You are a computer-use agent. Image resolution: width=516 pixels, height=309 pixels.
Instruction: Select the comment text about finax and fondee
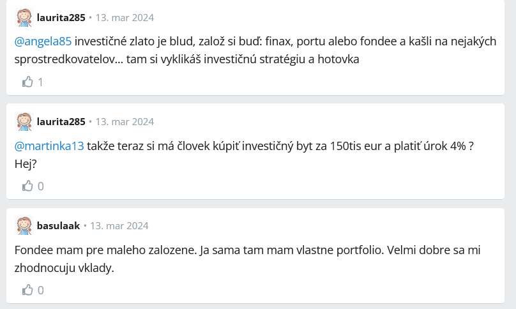click(255, 50)
